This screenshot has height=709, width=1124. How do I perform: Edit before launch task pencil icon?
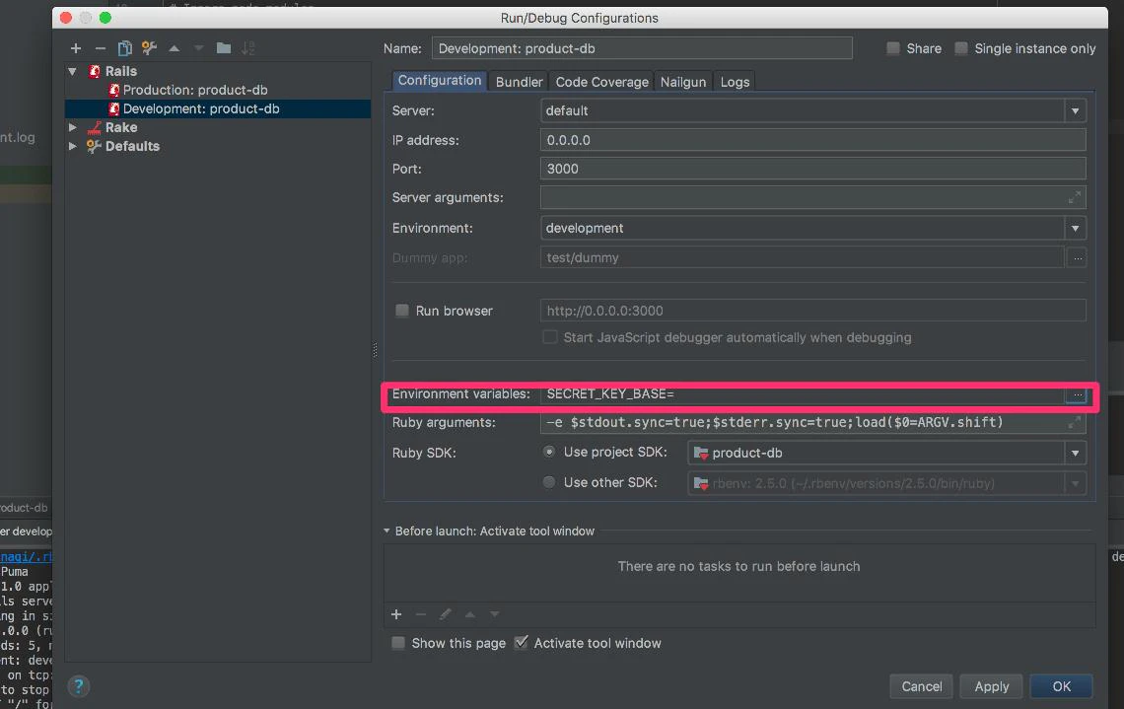coord(445,614)
